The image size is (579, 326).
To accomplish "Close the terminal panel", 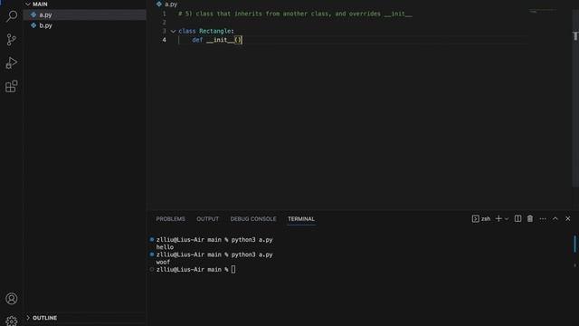I will (568, 219).
